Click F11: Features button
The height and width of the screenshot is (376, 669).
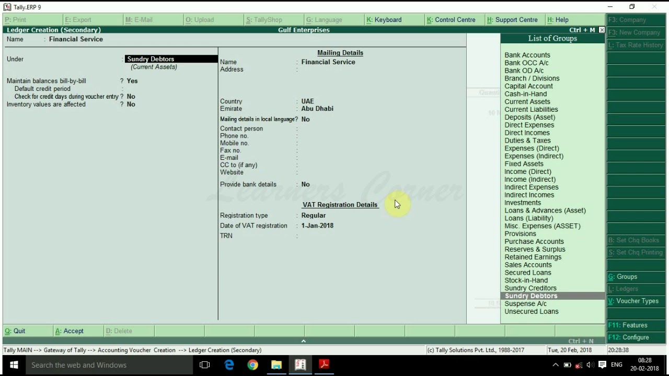tap(636, 325)
